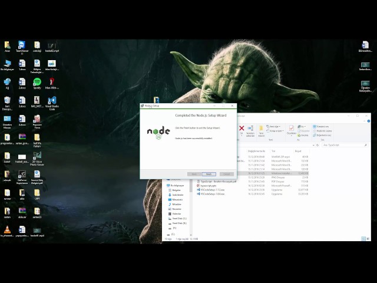Open TeamViewer 11 desktop shortcut
This screenshot has height=283, width=377.
click(x=22, y=48)
